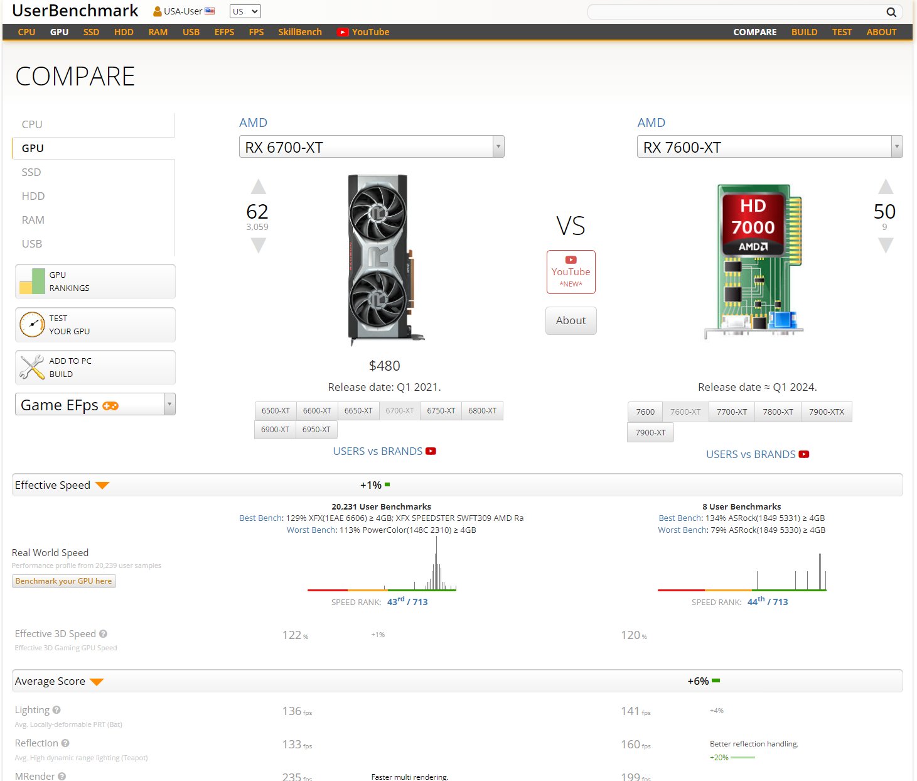The image size is (917, 781).
Task: Open the BUILD menu item
Action: [804, 32]
